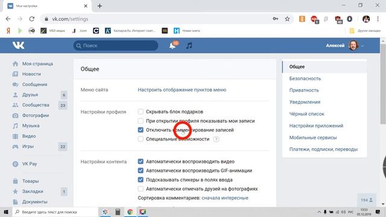Click the saved password key icon
Screen dimensions: 386x217
(276, 19)
